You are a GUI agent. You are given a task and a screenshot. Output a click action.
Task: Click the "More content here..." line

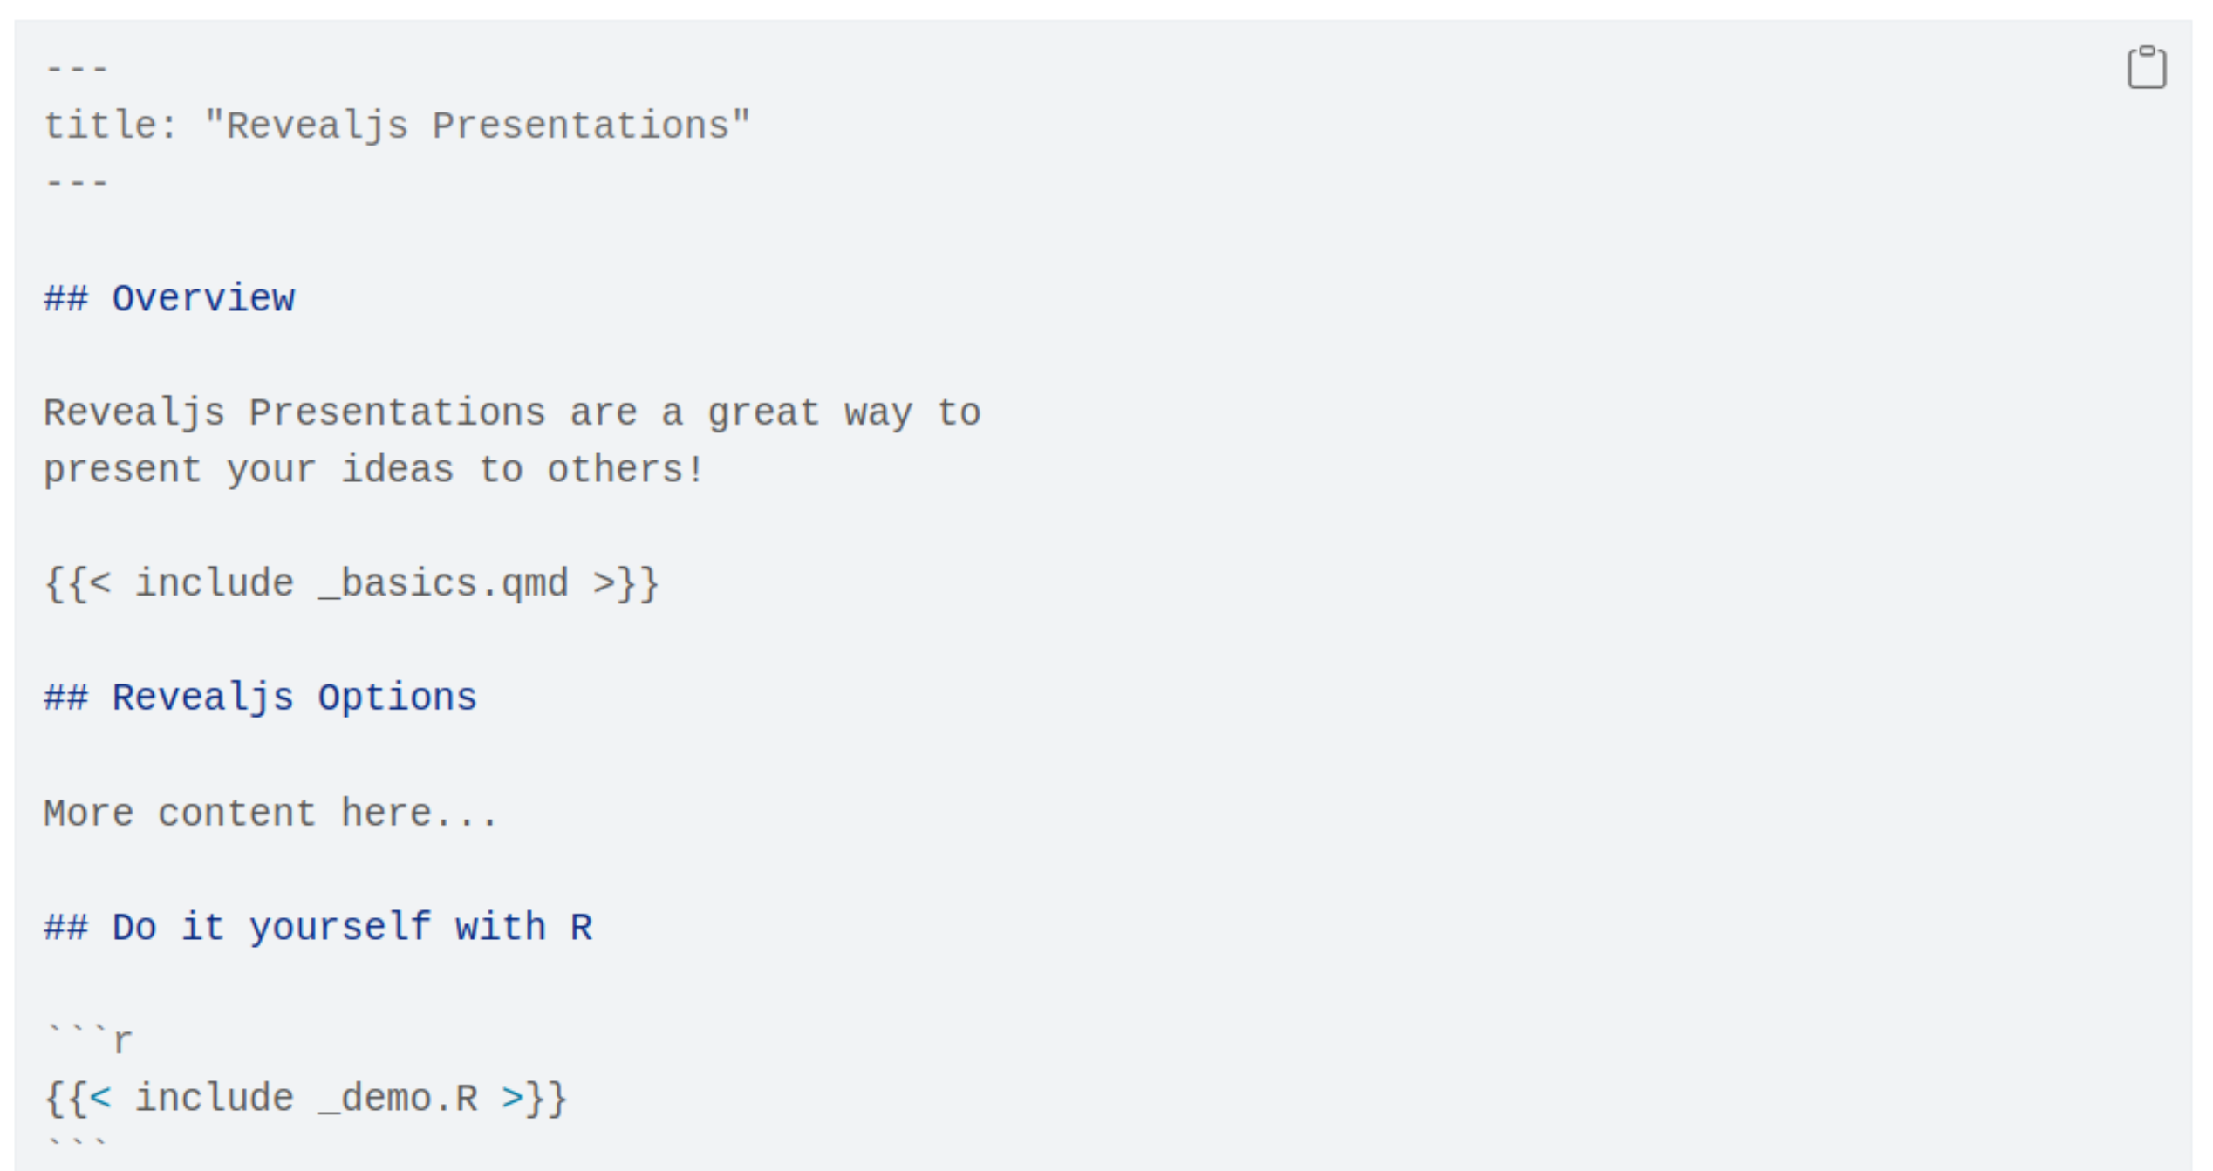(x=270, y=814)
